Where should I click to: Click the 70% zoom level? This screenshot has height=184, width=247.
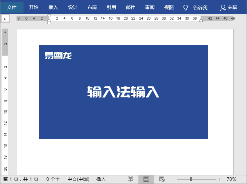click(x=231, y=179)
